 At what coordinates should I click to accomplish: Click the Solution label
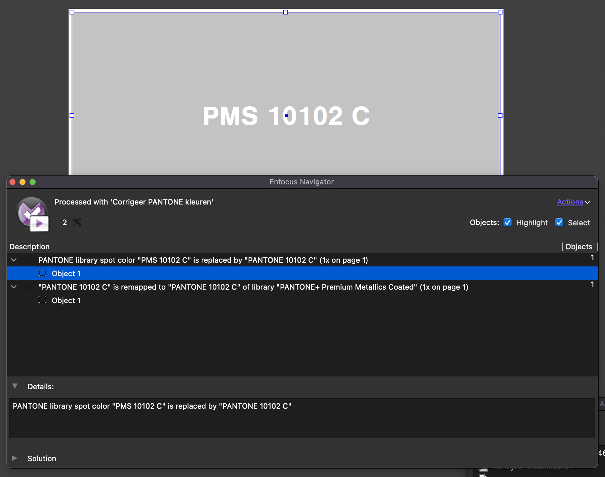[x=42, y=458]
